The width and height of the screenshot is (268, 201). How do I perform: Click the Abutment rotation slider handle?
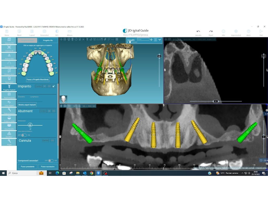coord(30,125)
